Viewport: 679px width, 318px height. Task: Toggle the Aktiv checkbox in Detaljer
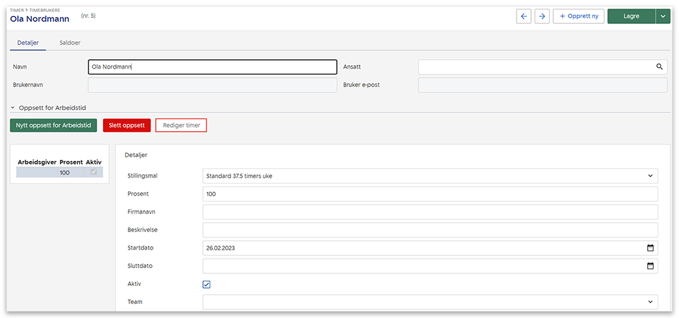coord(206,284)
